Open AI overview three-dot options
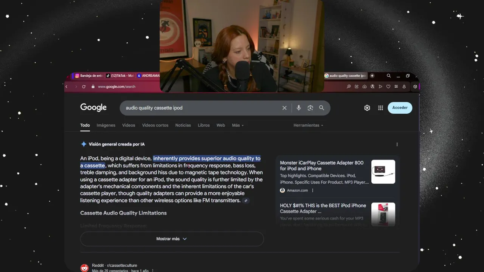Viewport: 484px width, 272px height. tap(397, 144)
